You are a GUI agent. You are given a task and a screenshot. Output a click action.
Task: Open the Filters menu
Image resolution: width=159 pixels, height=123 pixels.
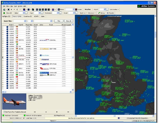8,6
